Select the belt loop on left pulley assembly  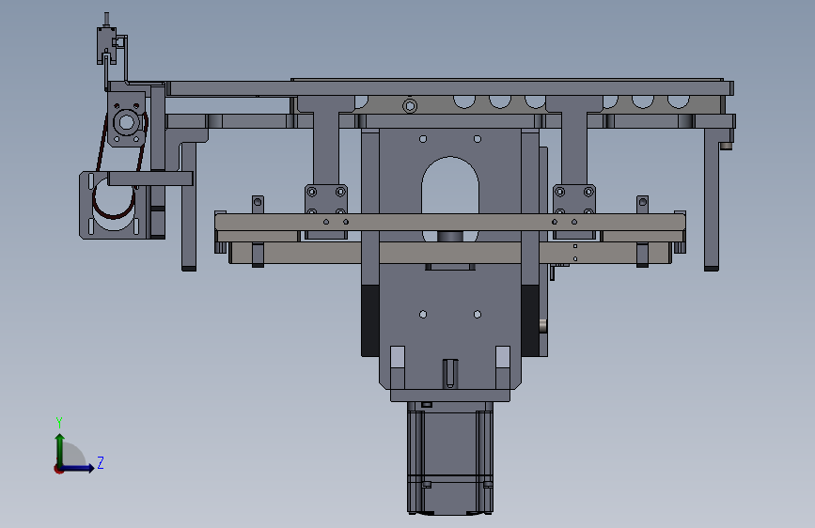coord(120,165)
